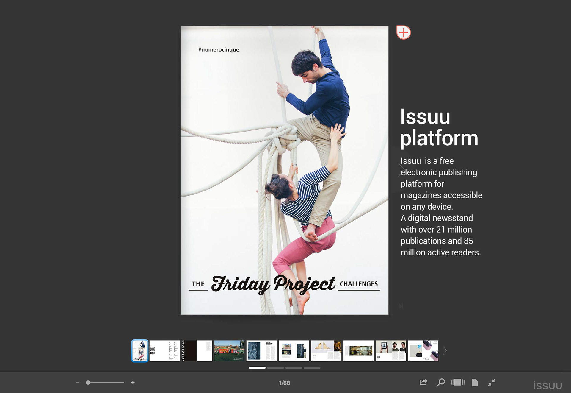Screen dimensions: 571x393
Task: Click the issuu logo
Action: pos(547,386)
